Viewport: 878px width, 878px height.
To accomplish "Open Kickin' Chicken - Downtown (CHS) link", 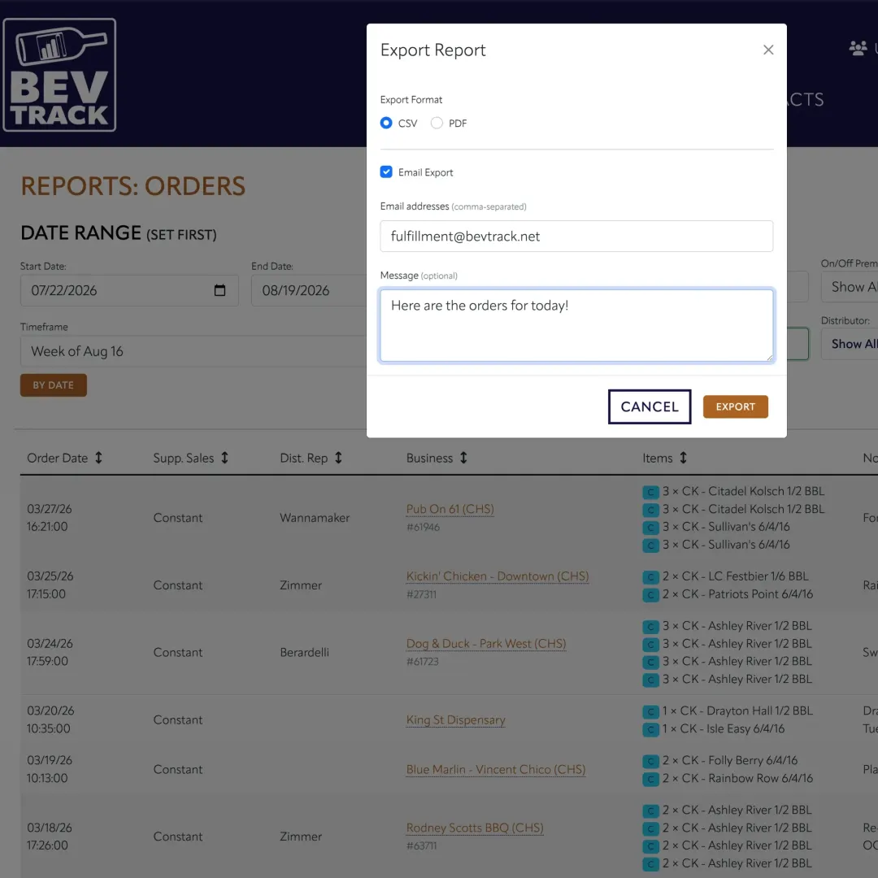I will pos(498,576).
